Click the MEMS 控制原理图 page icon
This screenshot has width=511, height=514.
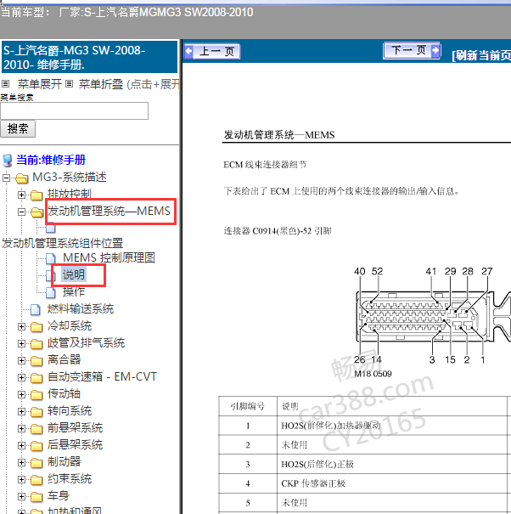pyautogui.click(x=50, y=258)
